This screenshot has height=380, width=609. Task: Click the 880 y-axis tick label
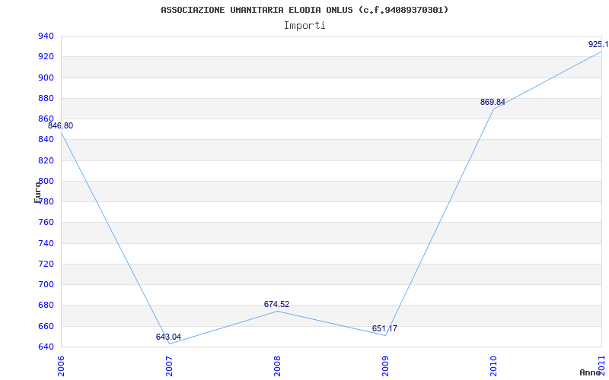tap(46, 99)
